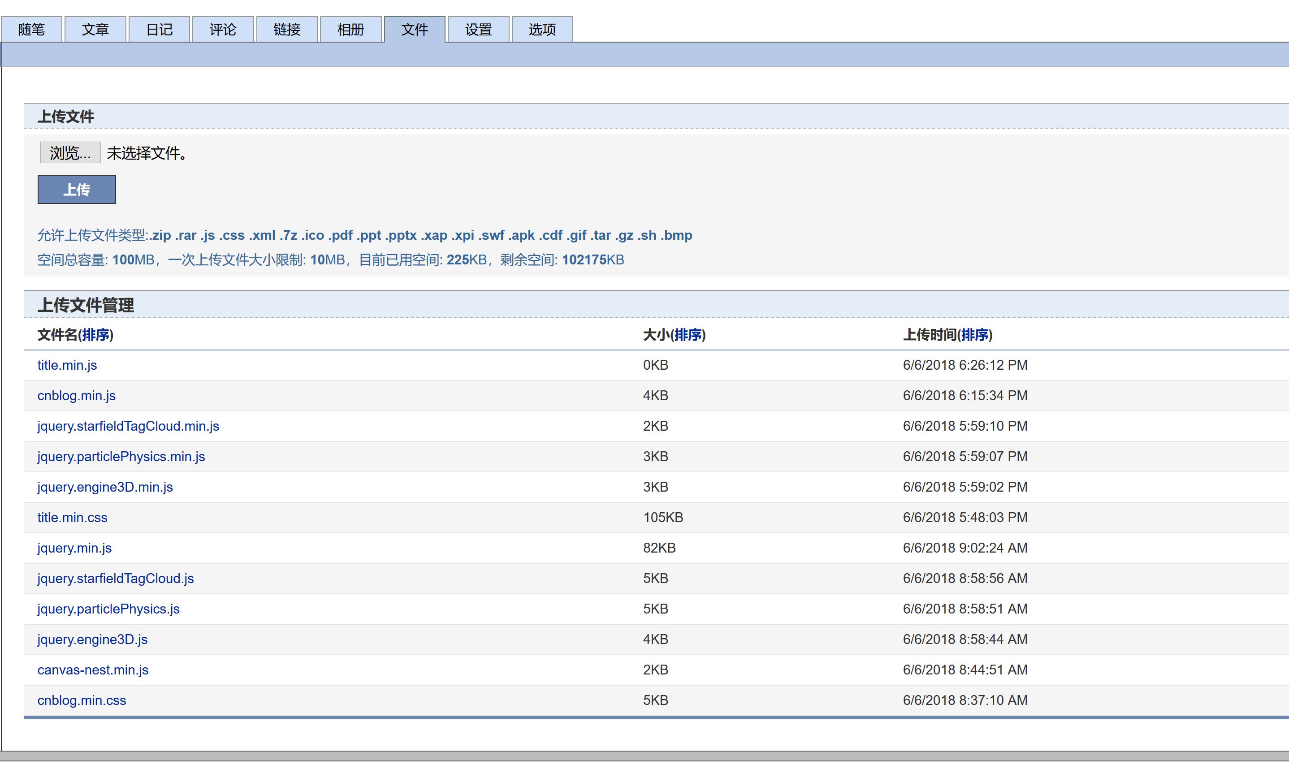Select the 日记 tab

pos(159,30)
